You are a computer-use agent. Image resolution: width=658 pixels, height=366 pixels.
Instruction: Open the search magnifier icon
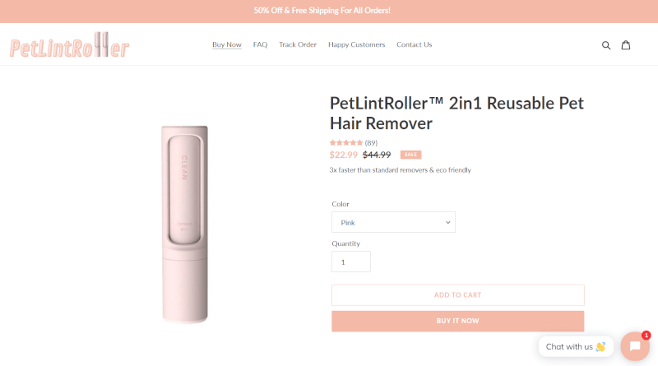[x=606, y=45]
